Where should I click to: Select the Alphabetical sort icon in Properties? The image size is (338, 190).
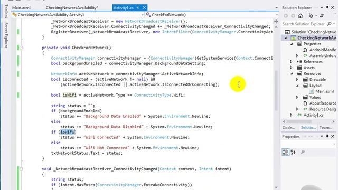pos(293,152)
